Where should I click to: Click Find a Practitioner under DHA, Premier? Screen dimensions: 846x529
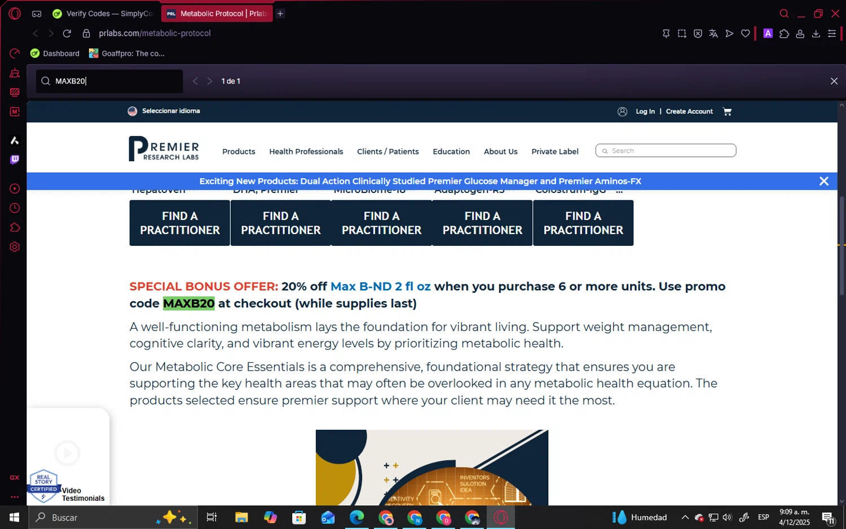[x=280, y=223]
